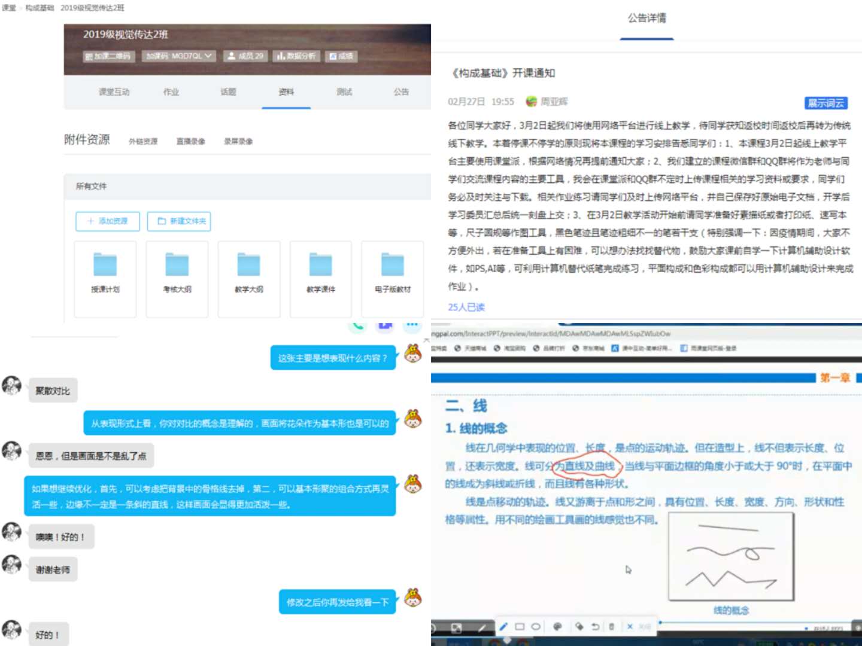Open the 成绩 grades panel

pos(341,56)
